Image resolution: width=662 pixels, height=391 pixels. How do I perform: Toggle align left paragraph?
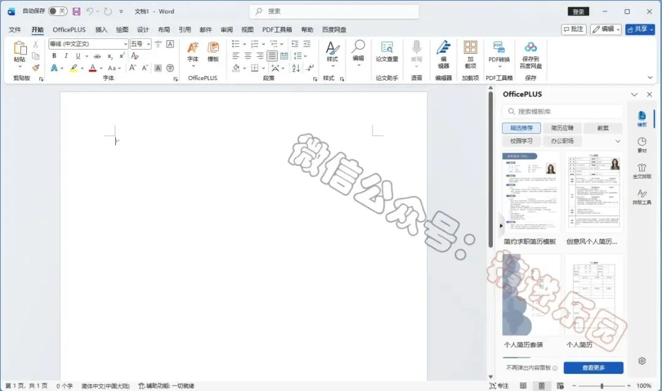pos(235,56)
